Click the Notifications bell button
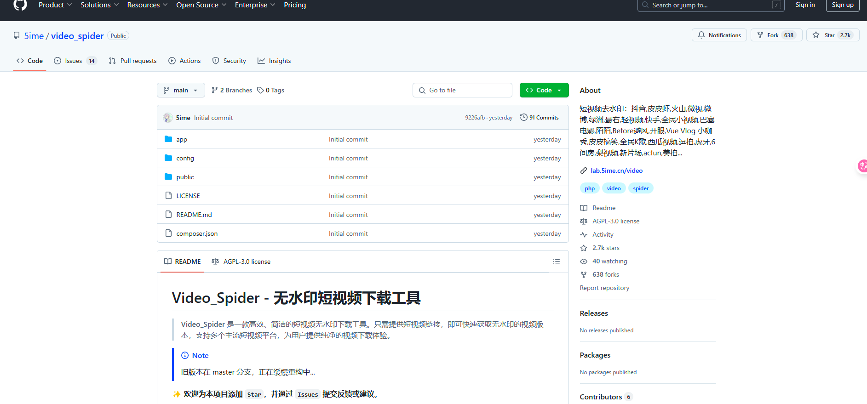This screenshot has height=404, width=867. point(719,35)
